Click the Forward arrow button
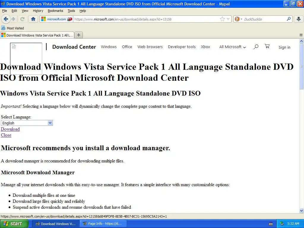This screenshot has height=228, width=304. [x=13, y=19]
